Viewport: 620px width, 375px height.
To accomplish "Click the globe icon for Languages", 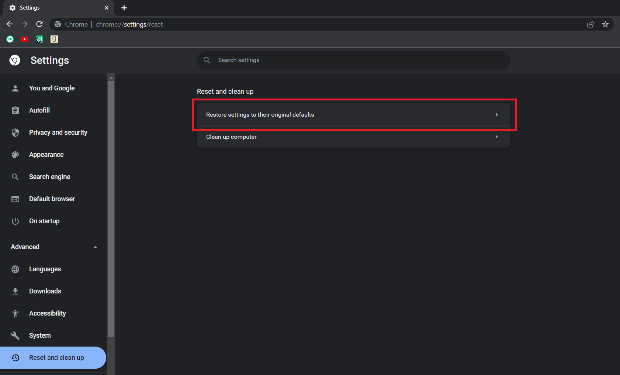I will [15, 269].
